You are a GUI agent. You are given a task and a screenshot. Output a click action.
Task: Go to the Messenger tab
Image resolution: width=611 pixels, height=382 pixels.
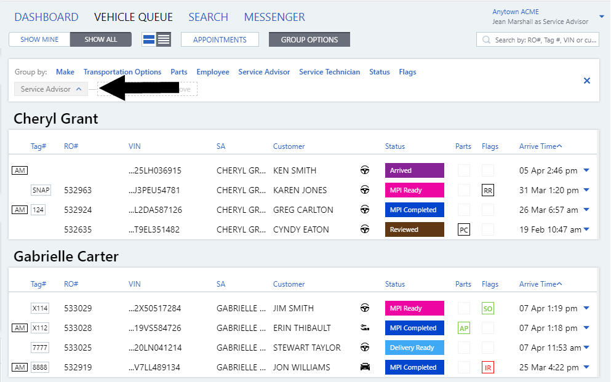click(274, 17)
